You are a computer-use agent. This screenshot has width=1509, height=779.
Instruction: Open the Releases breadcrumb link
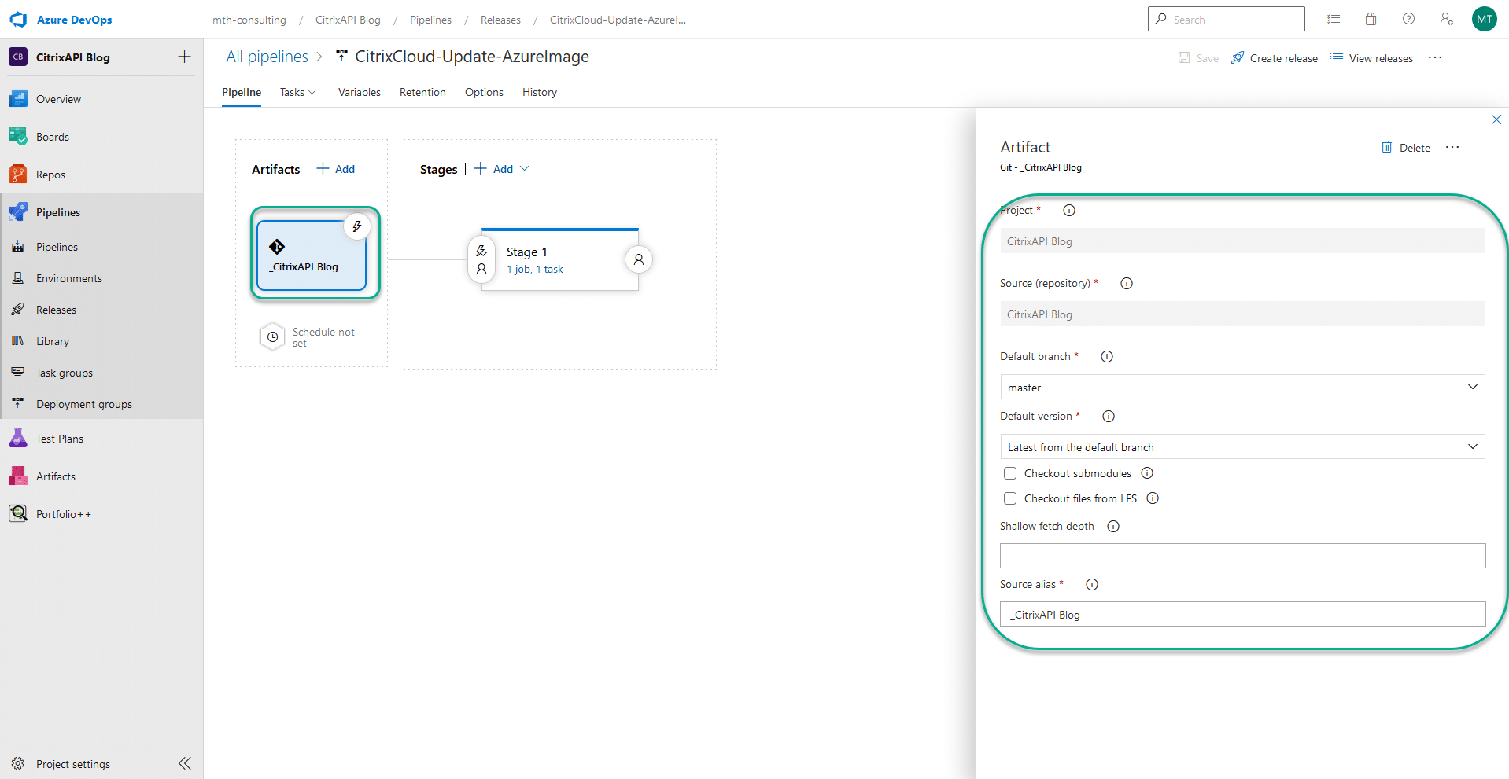click(x=500, y=20)
